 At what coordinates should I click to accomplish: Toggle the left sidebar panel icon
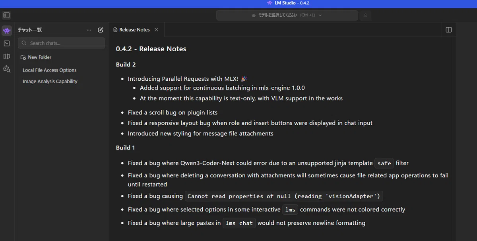[x=6, y=15]
